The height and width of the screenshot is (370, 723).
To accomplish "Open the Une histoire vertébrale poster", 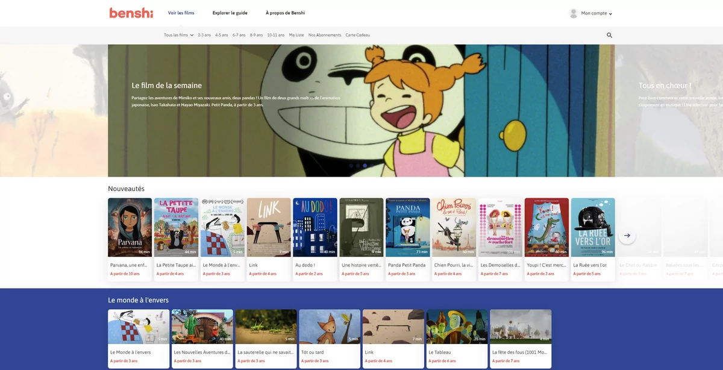I will (361, 228).
